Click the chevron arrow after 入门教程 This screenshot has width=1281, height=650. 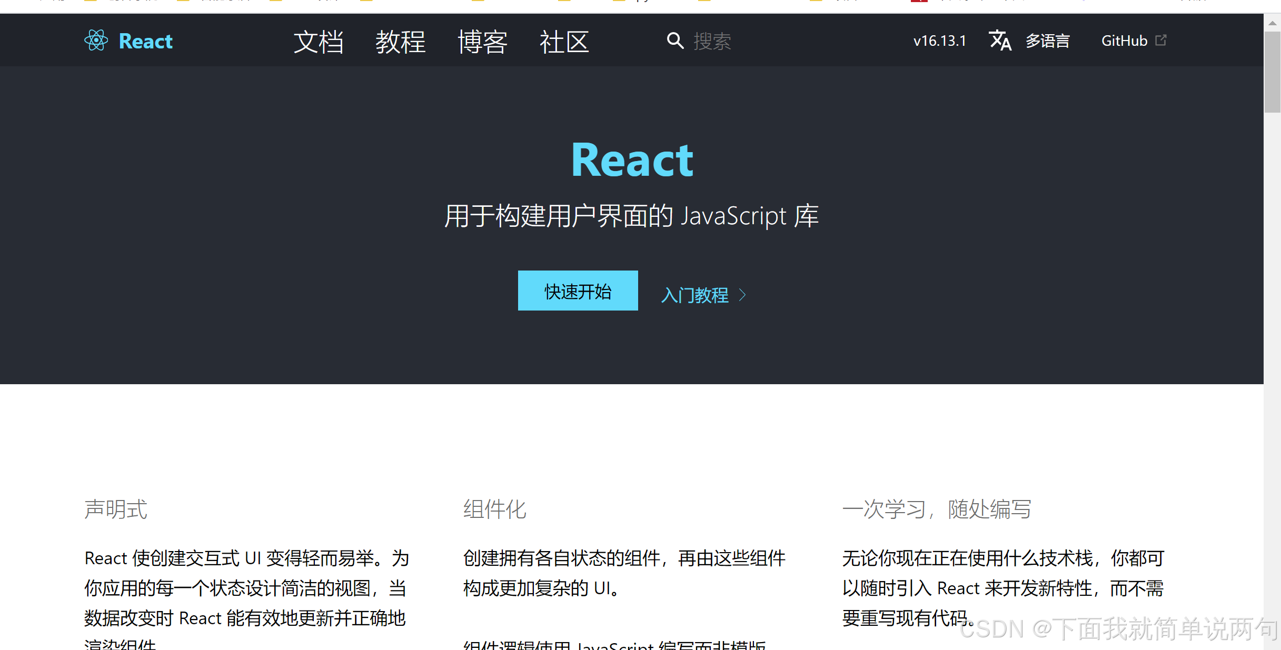(x=742, y=295)
